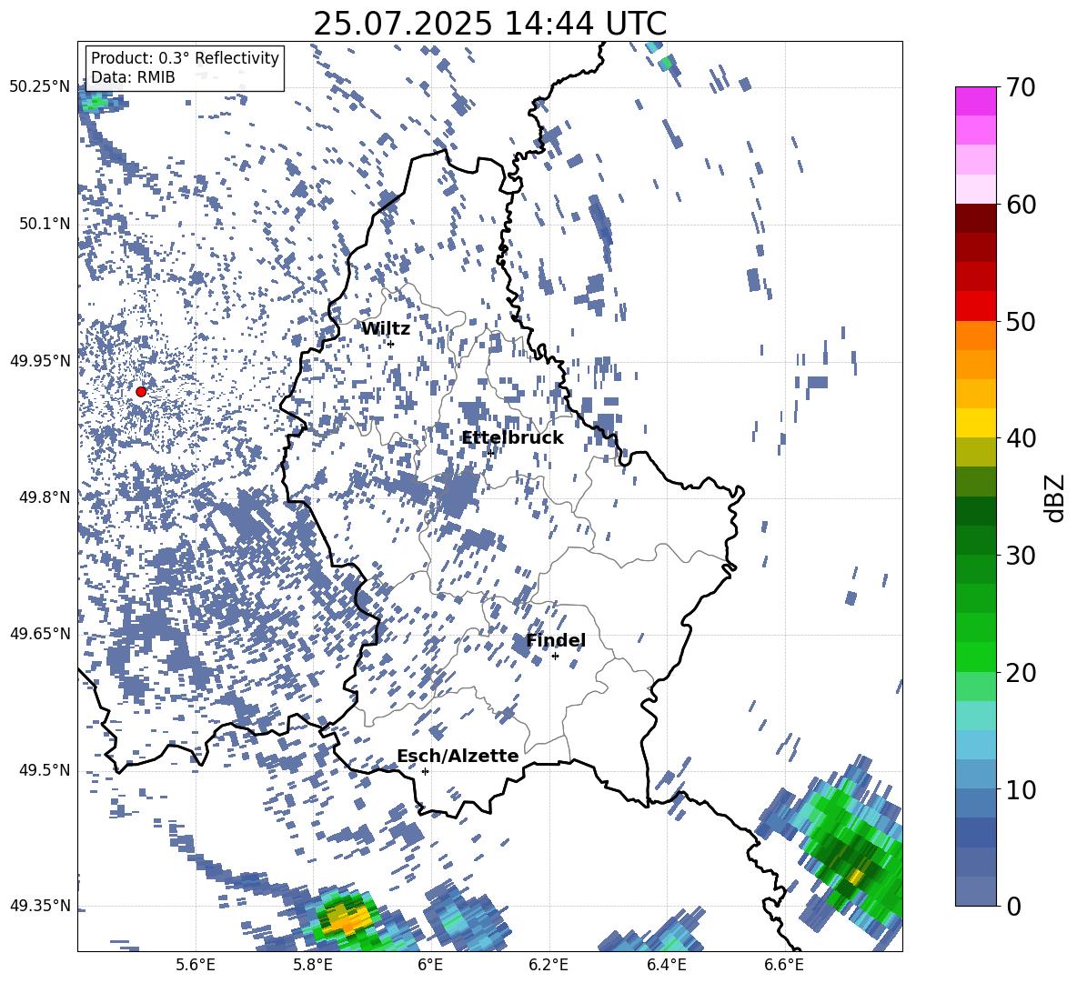Click the 50 tick on the colorbar
The height and width of the screenshot is (983, 1077).
[x=1020, y=321]
